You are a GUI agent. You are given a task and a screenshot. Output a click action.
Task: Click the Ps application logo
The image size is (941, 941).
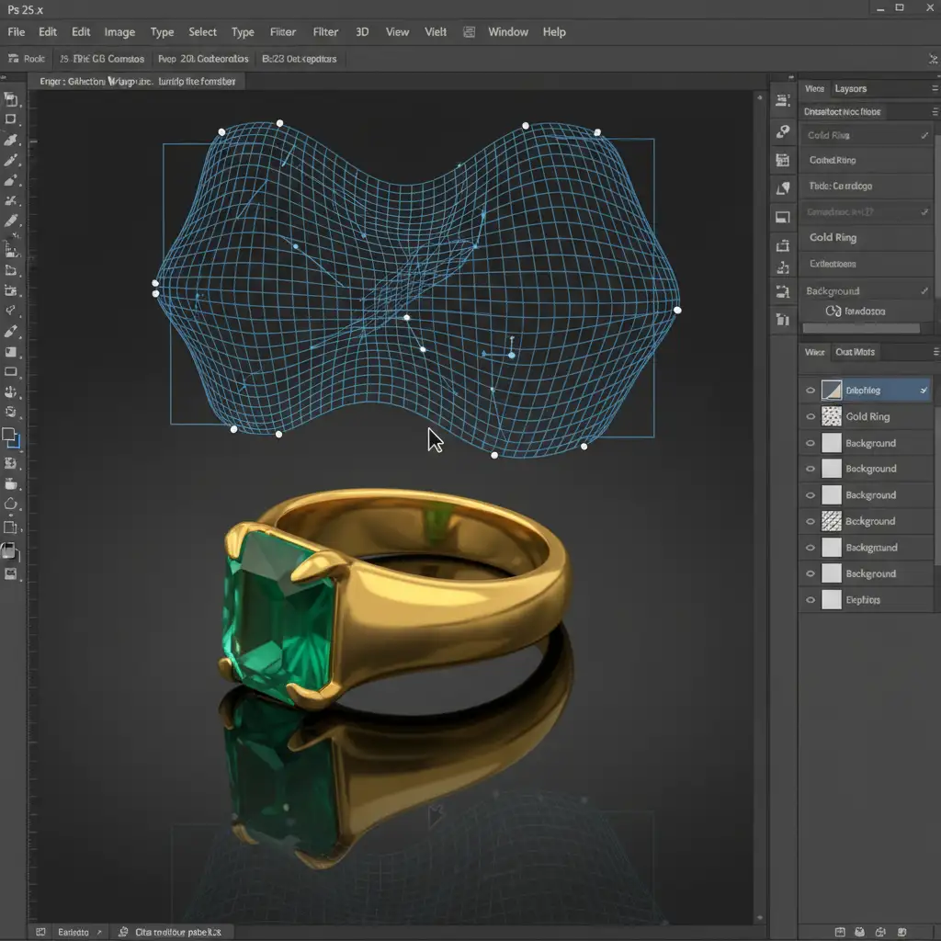(20, 7)
